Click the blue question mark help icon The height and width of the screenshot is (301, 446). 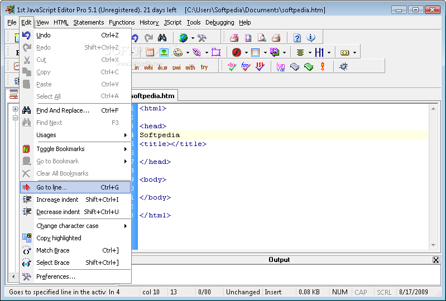297,37
